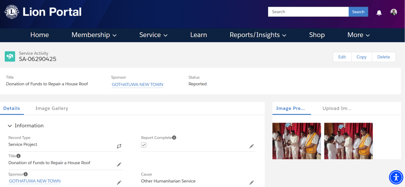Collapse the Information section
Viewport: 405px width, 187px height.
click(10, 126)
